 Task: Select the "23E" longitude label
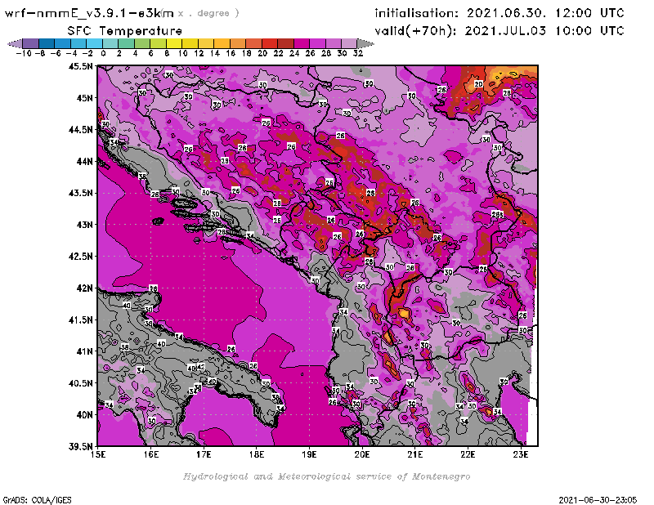(x=521, y=454)
